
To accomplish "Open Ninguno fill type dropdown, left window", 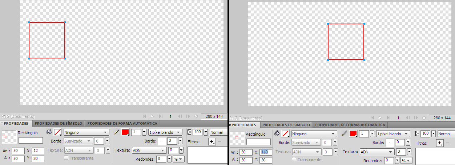I will 86,132.
